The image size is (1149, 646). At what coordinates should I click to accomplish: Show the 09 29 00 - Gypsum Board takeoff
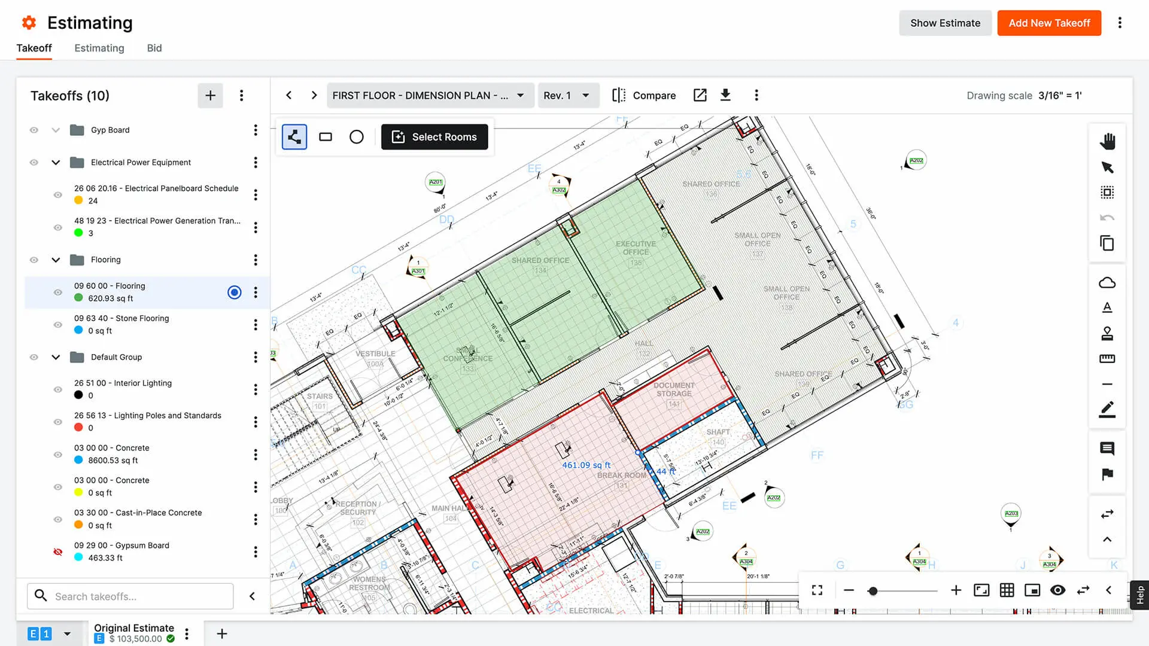point(57,551)
